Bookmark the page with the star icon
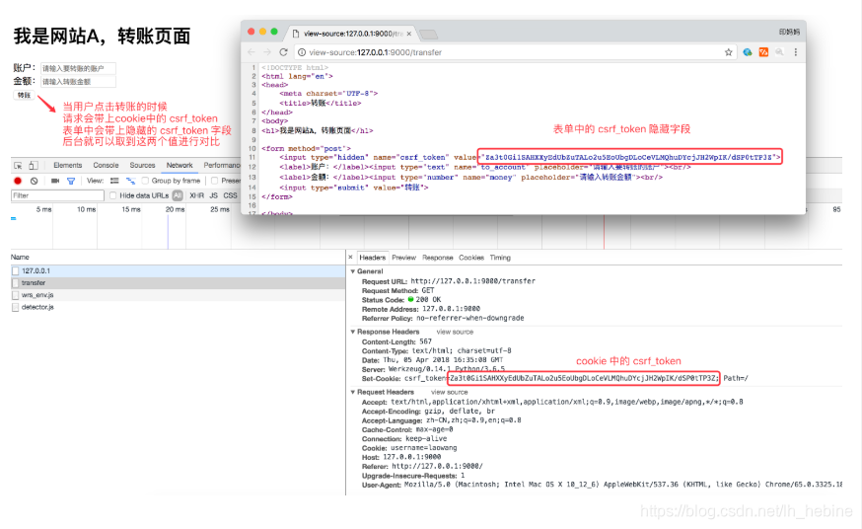 pyautogui.click(x=729, y=52)
